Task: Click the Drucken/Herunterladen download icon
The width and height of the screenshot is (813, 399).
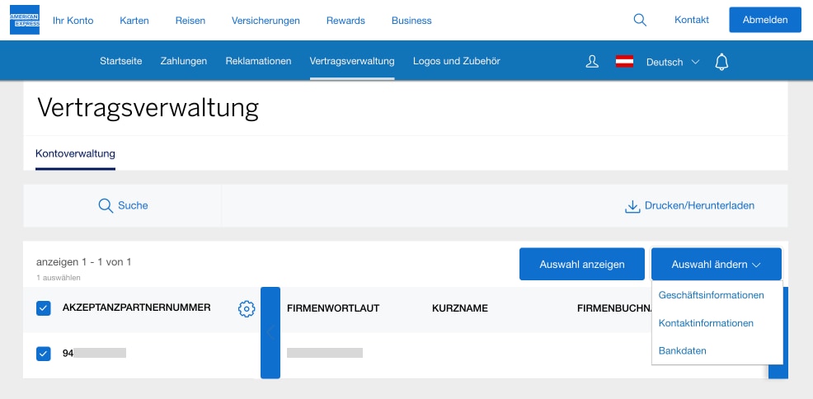Action: click(632, 206)
